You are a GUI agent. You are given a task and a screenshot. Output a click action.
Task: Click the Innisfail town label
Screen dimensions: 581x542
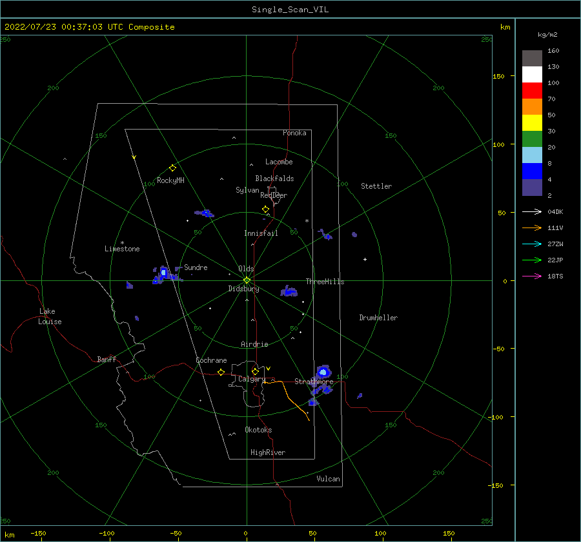coord(261,233)
